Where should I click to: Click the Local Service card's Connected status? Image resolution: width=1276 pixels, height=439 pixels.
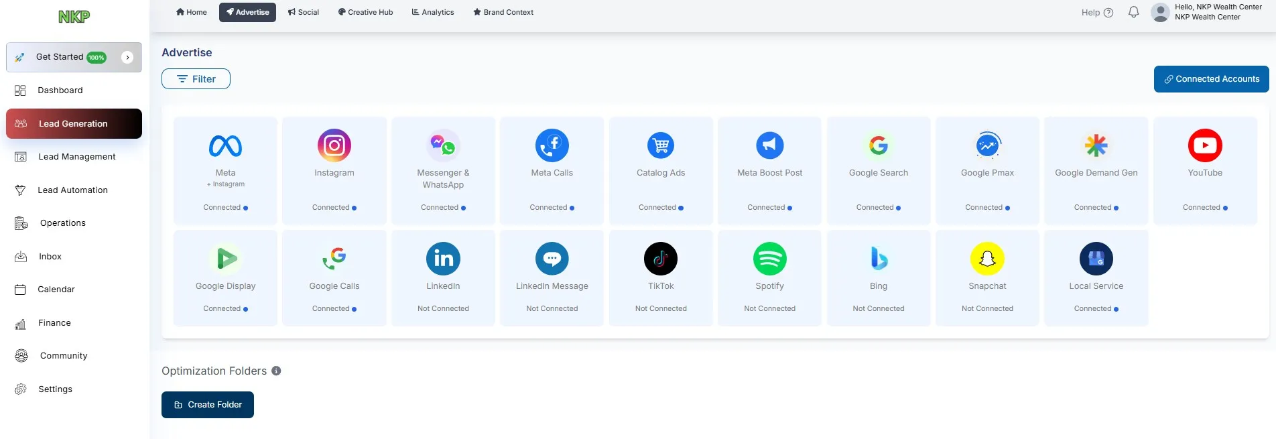coord(1096,309)
